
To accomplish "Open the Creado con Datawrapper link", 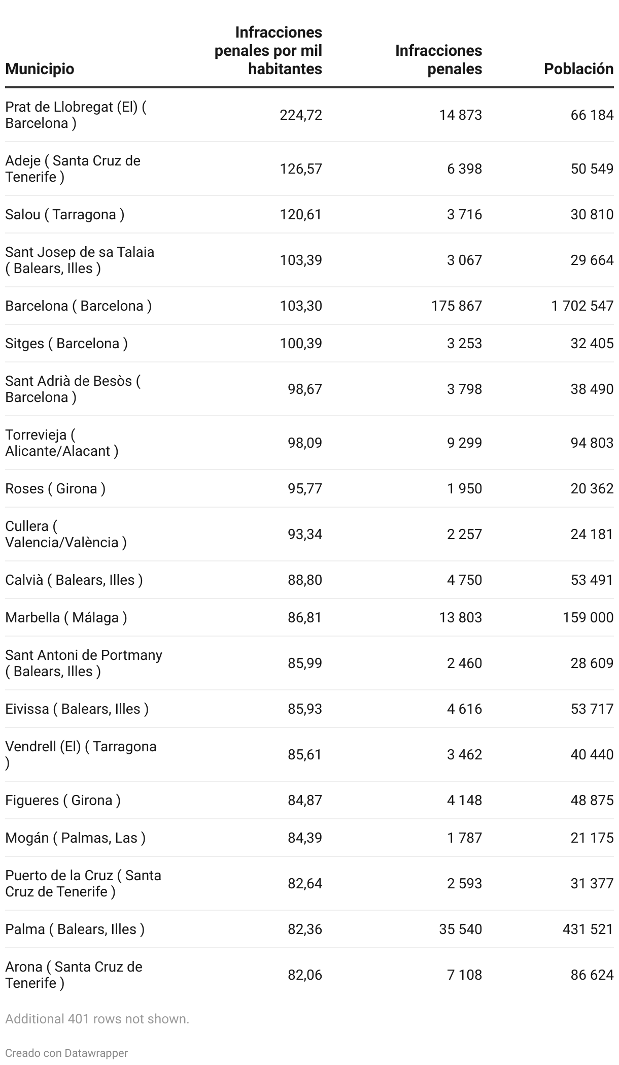I will pyautogui.click(x=66, y=1053).
